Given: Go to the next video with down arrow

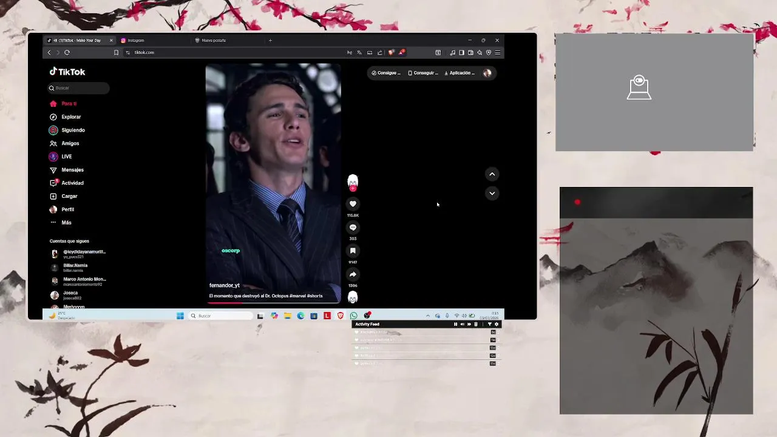Looking at the screenshot, I should 492,193.
